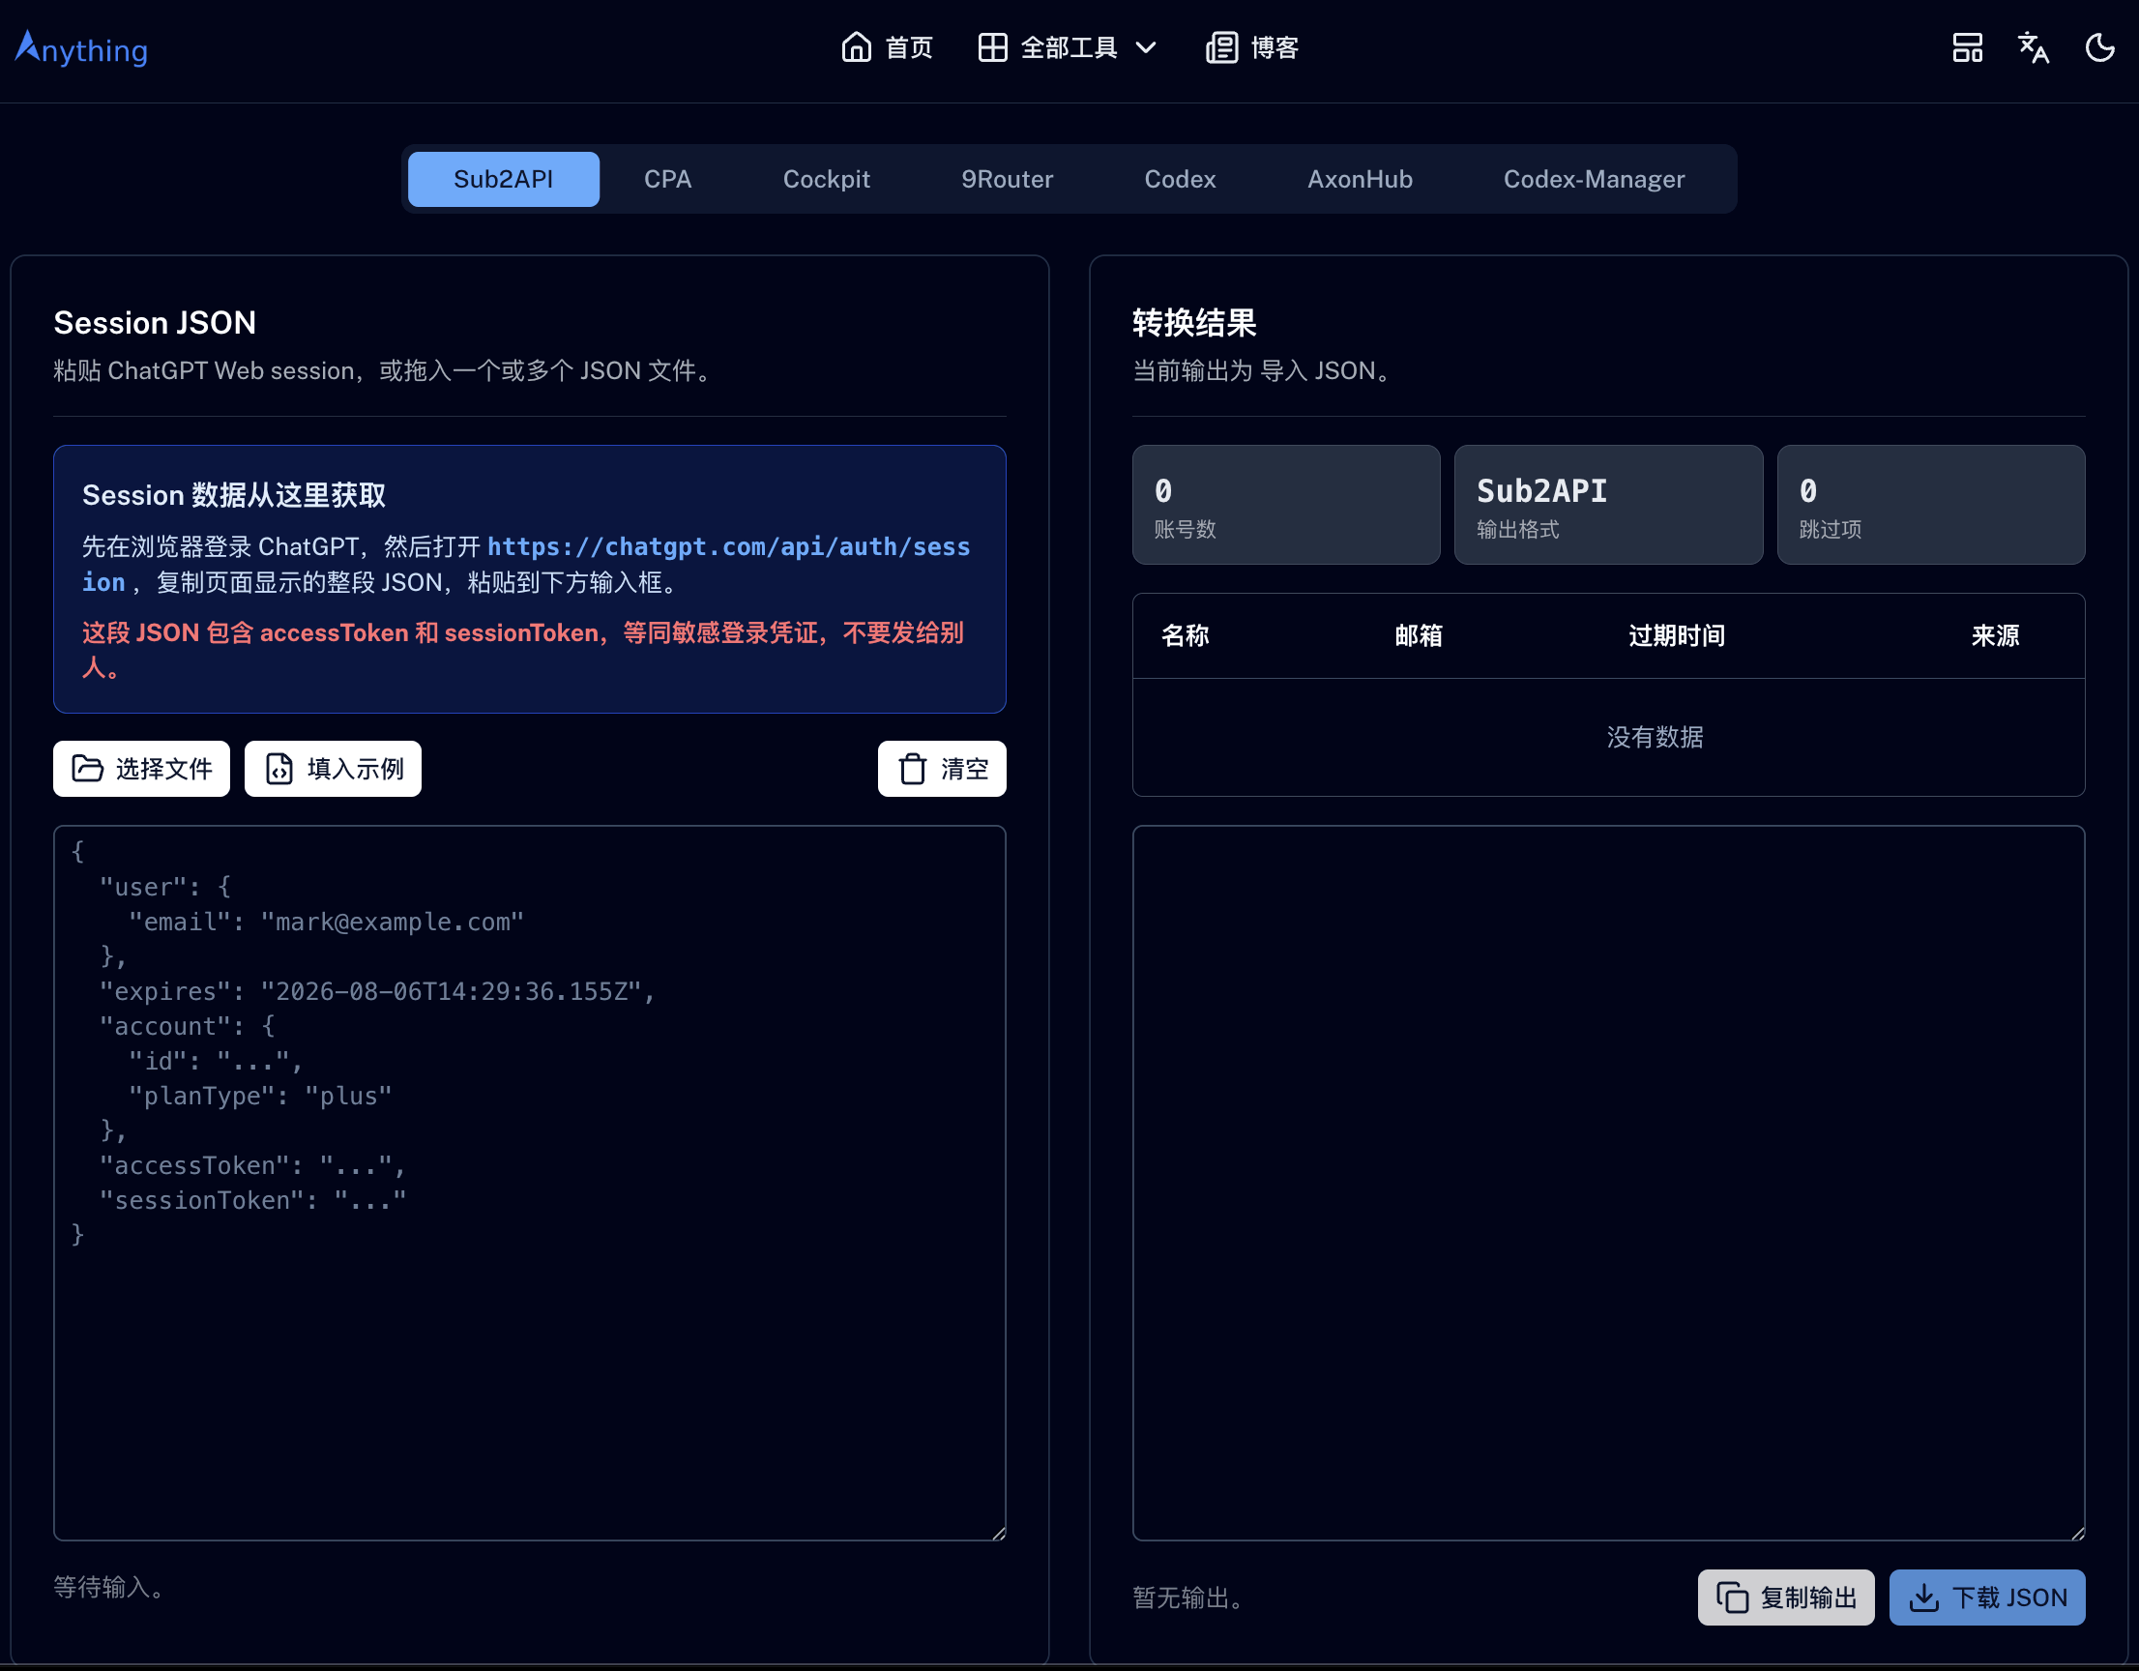Image resolution: width=2139 pixels, height=1671 pixels.
Task: Expand the 全部工具 dropdown chevron
Action: pyautogui.click(x=1146, y=47)
